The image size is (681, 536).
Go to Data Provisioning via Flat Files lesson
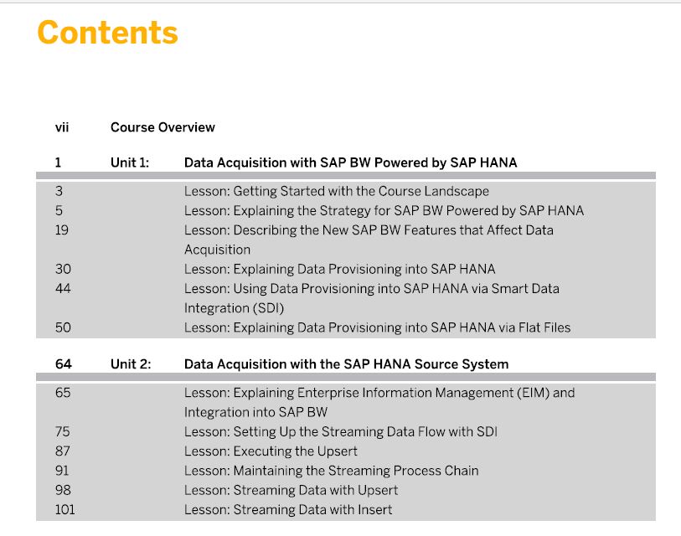(378, 327)
